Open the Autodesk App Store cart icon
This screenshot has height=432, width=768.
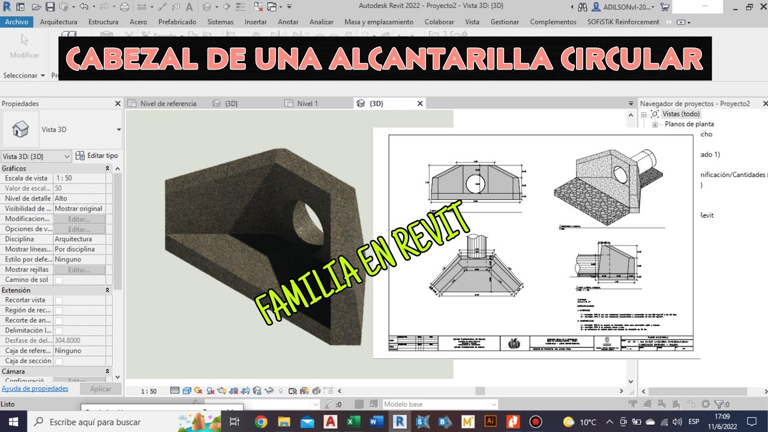coord(665,7)
